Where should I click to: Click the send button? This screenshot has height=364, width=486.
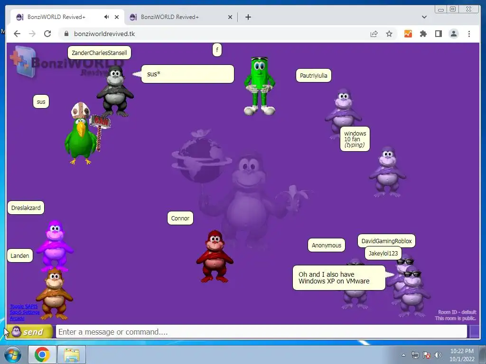pos(30,331)
